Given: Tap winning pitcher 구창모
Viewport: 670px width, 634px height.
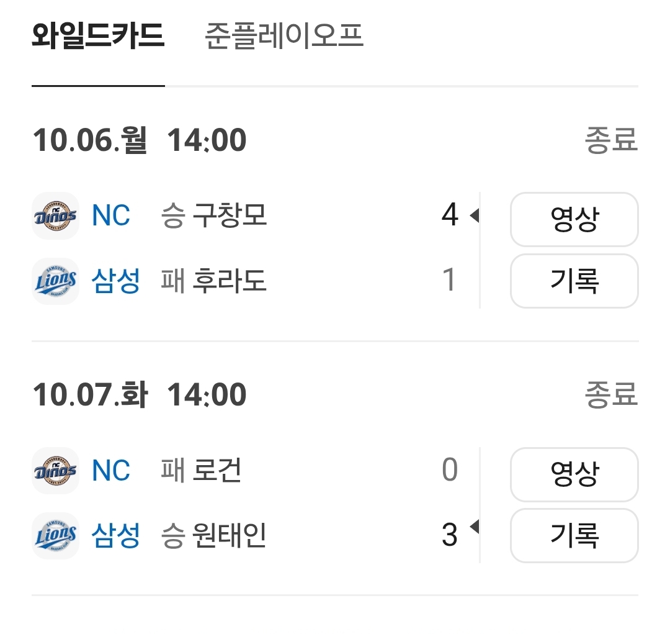Looking at the screenshot, I should click(x=229, y=216).
